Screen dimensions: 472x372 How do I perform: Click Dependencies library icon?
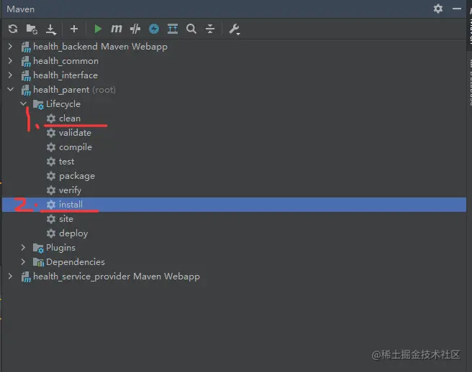point(38,262)
